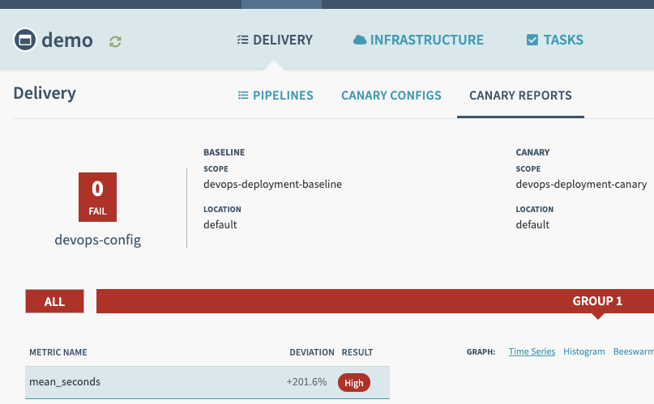Select the Canary Reports tab
Screen dimensions: 654x404
[520, 96]
